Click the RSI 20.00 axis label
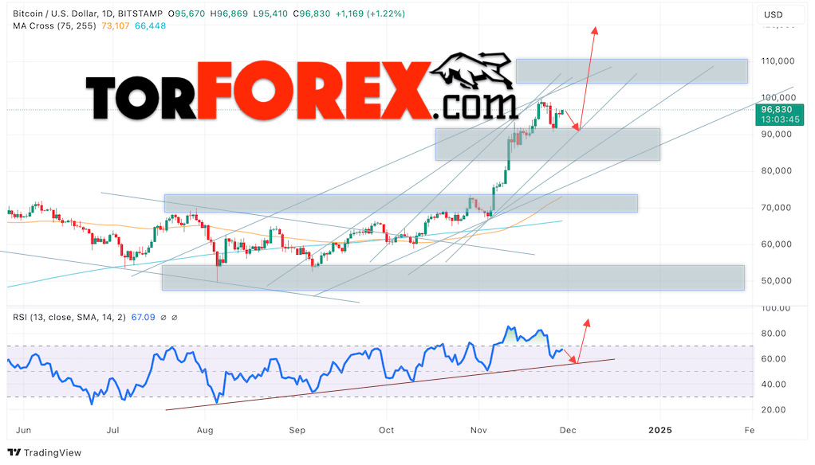Viewport: 815px width, 465px height. pyautogui.click(x=774, y=409)
